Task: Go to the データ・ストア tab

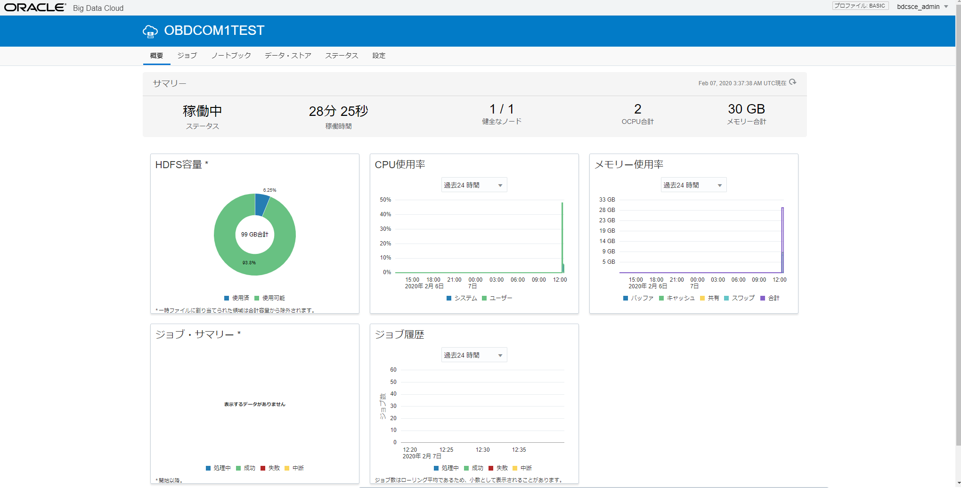Action: (x=288, y=56)
